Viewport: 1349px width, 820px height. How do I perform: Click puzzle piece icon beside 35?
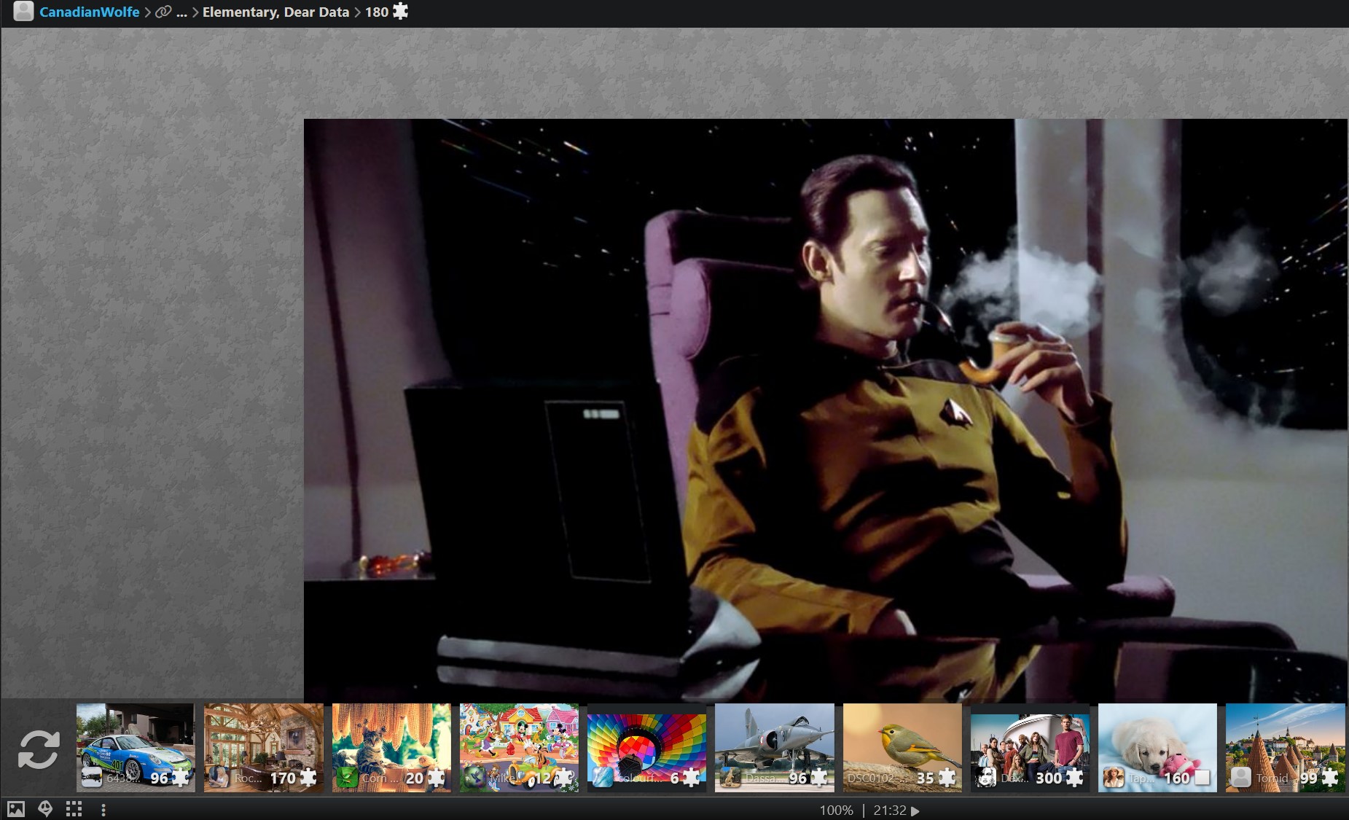point(947,778)
